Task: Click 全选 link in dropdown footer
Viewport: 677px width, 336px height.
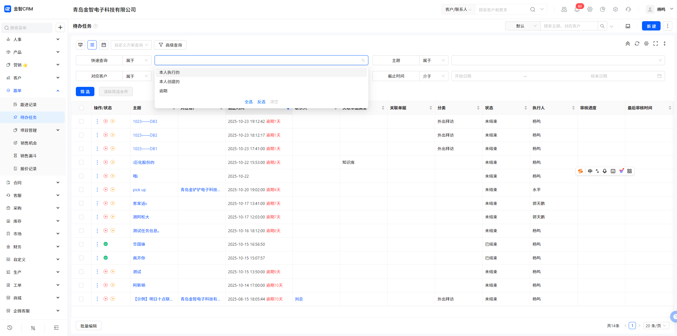Action: [x=248, y=102]
